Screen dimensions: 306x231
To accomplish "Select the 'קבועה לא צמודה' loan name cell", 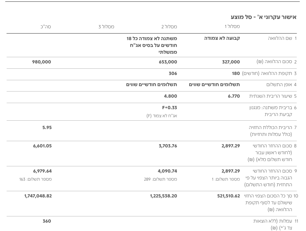I will [222, 38].
